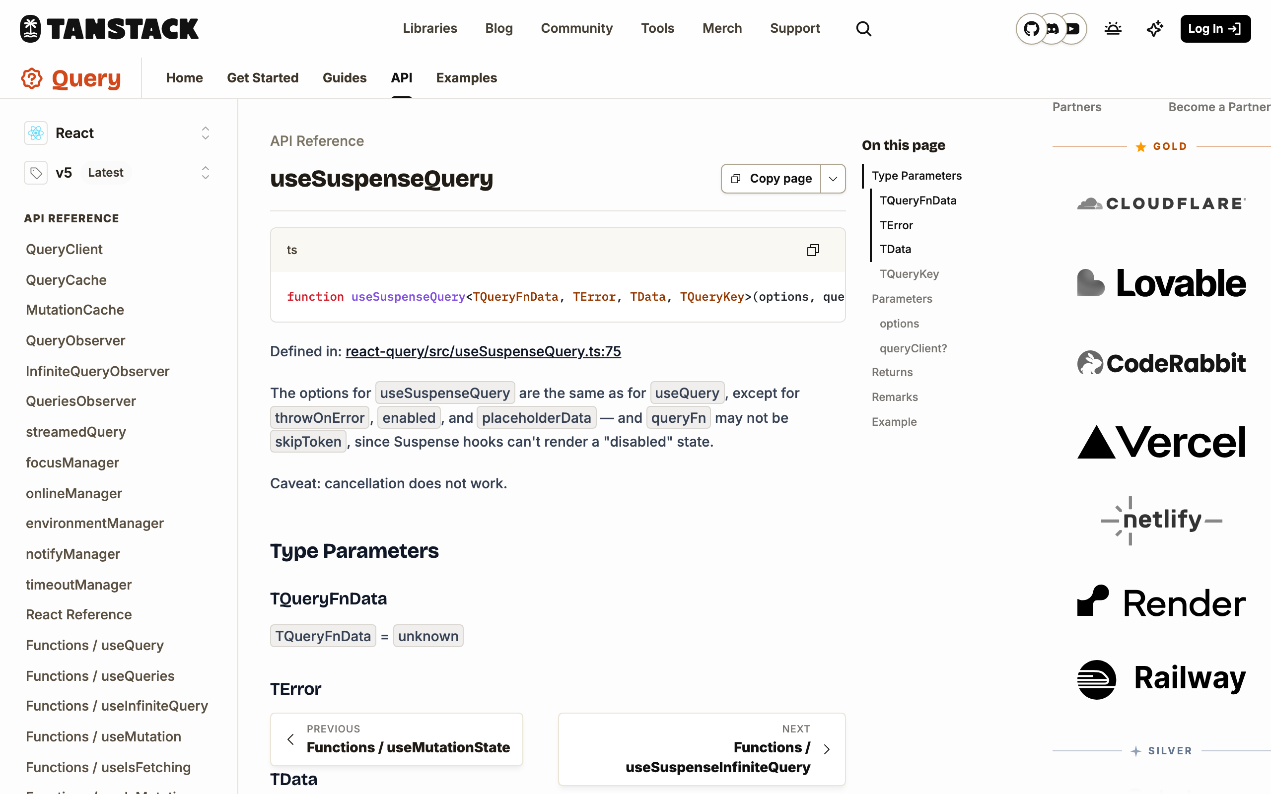
Task: Jump to the Returns section
Action: point(892,372)
